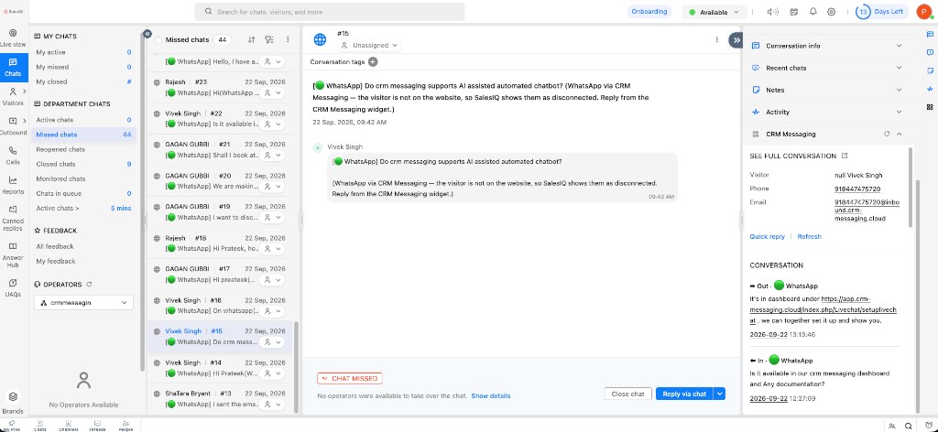Open the Show details link

[491, 395]
